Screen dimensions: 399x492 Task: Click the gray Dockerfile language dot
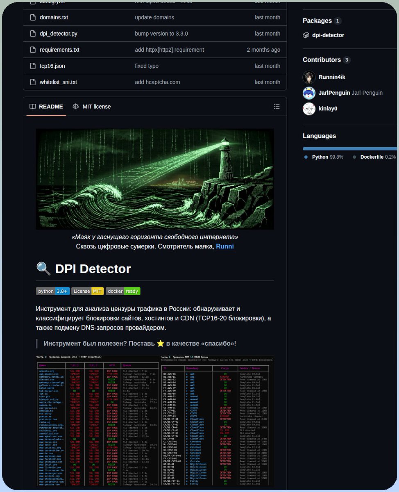click(x=354, y=157)
